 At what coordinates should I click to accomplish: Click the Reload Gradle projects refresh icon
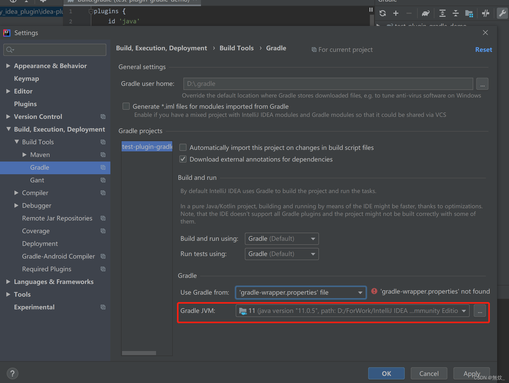click(383, 13)
